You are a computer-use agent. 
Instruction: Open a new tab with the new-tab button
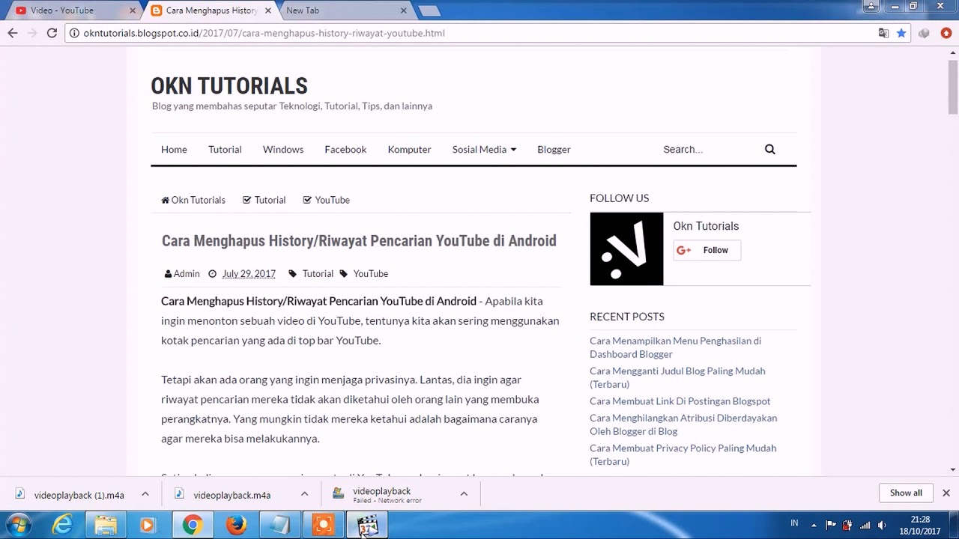429,10
